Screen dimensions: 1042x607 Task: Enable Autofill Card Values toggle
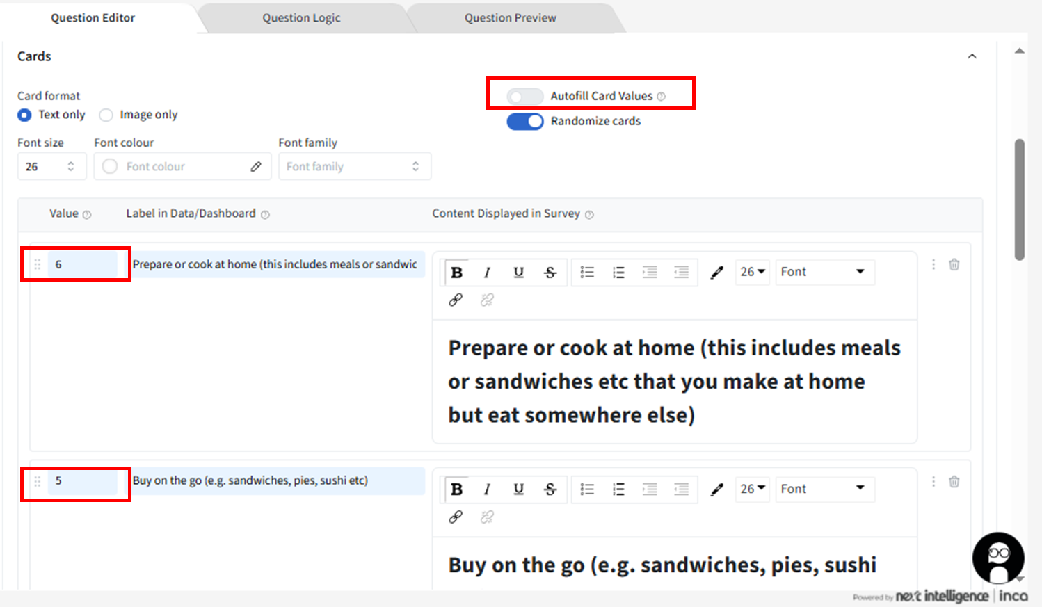pyautogui.click(x=524, y=96)
